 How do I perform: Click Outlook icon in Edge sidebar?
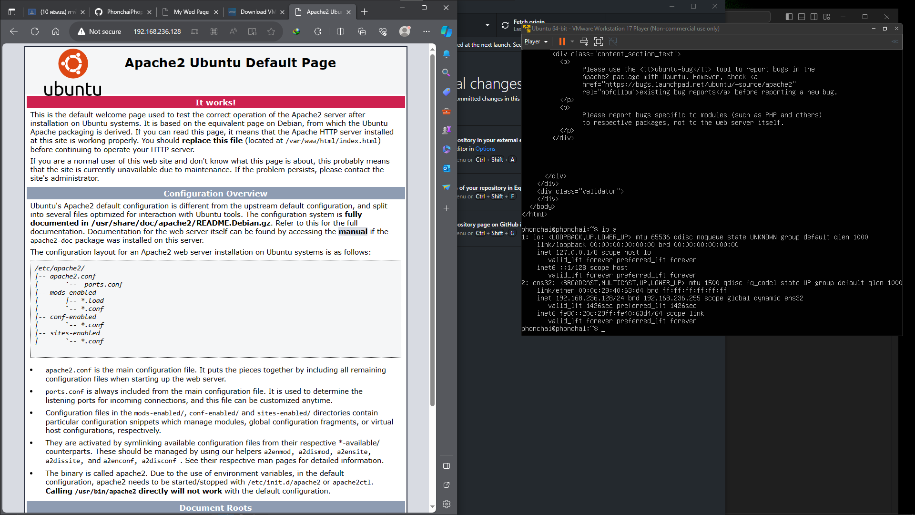[x=446, y=168]
